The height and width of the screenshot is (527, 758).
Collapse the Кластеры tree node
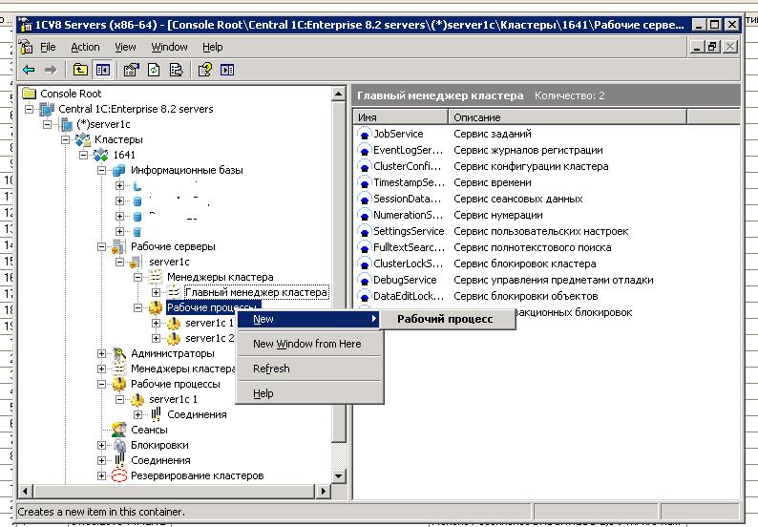65,139
